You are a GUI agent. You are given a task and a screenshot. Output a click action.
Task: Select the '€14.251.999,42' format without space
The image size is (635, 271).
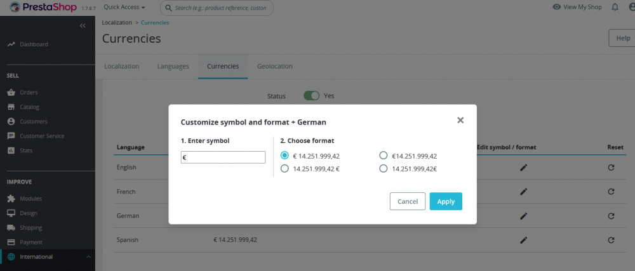383,155
